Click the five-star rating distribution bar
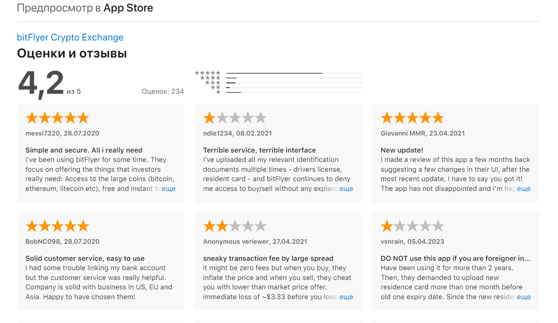The height and width of the screenshot is (323, 558). tap(294, 73)
